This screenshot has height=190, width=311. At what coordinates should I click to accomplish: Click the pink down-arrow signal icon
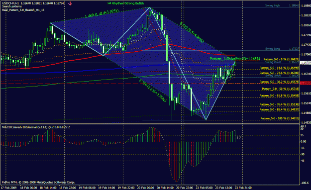point(70,3)
